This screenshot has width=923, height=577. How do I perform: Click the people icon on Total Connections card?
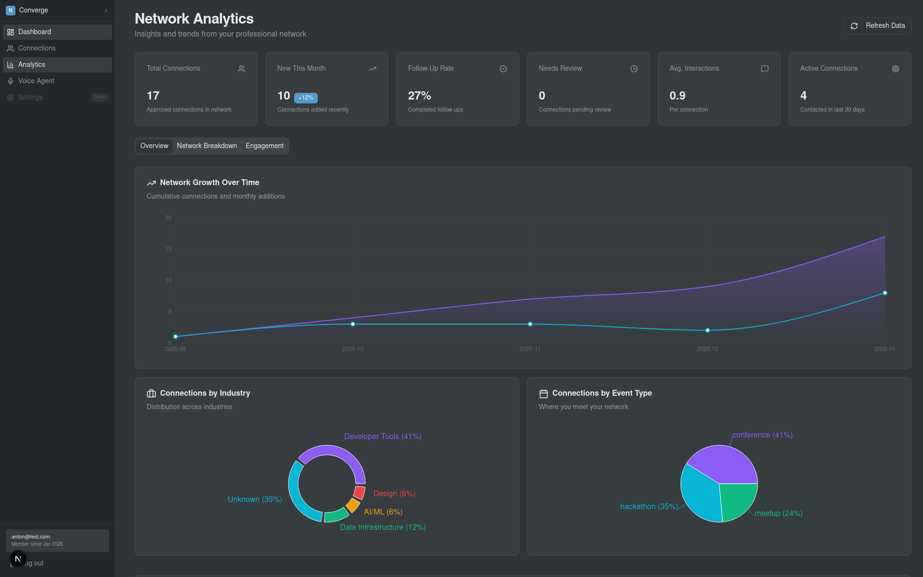tap(242, 69)
